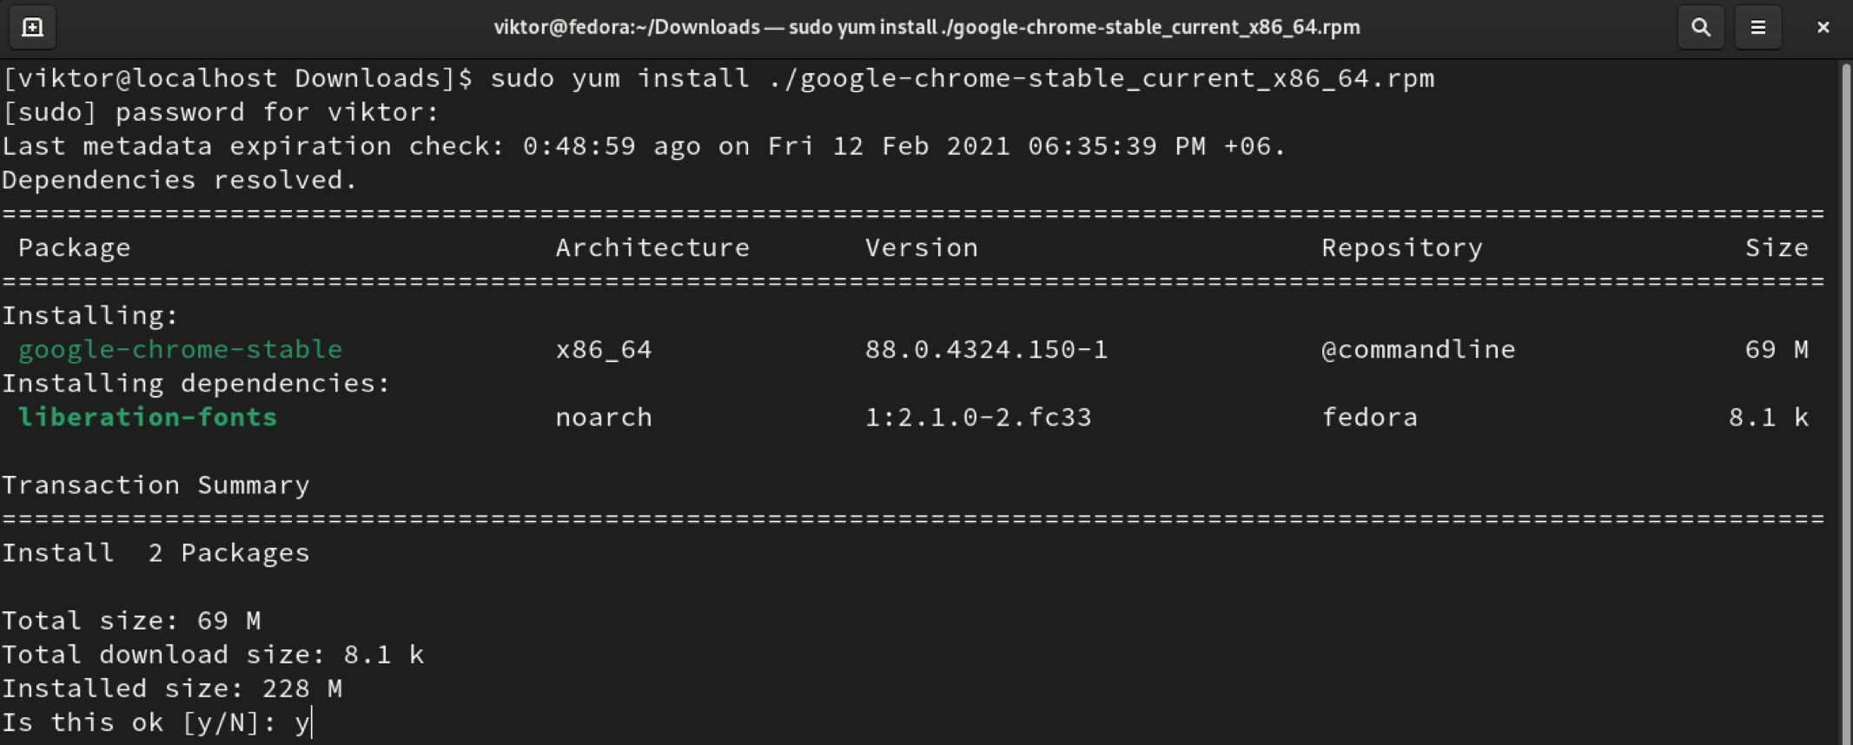Click the Installed size 228 M line

click(172, 689)
